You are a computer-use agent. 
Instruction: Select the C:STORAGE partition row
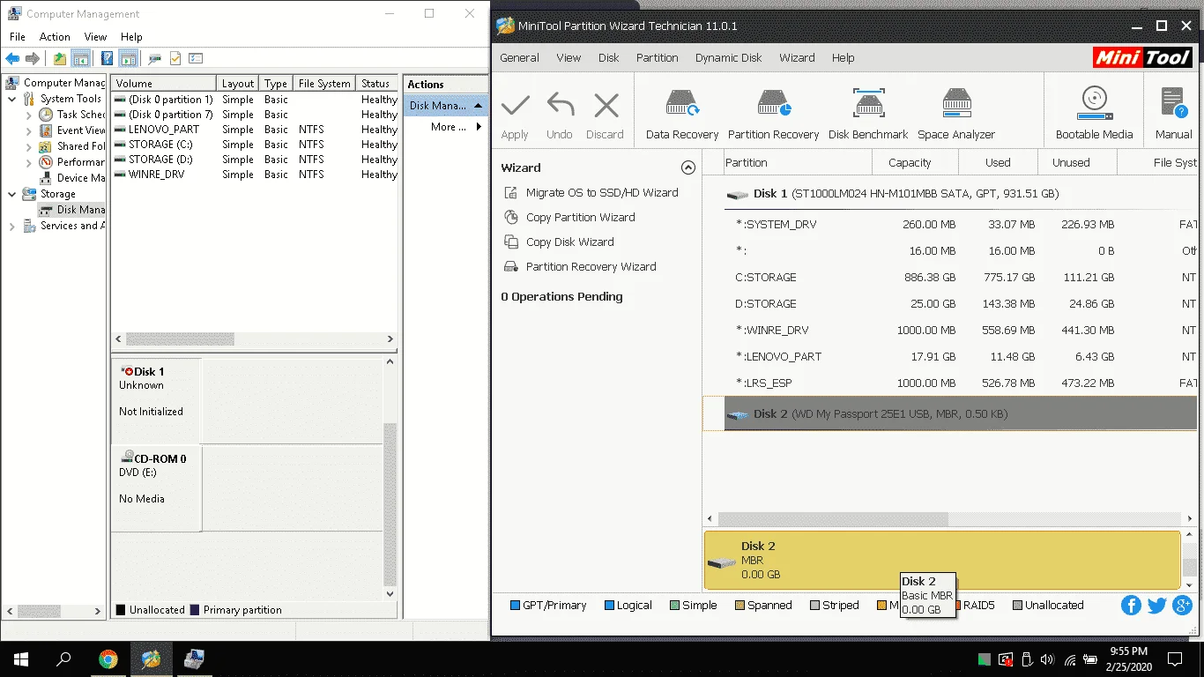coord(948,277)
